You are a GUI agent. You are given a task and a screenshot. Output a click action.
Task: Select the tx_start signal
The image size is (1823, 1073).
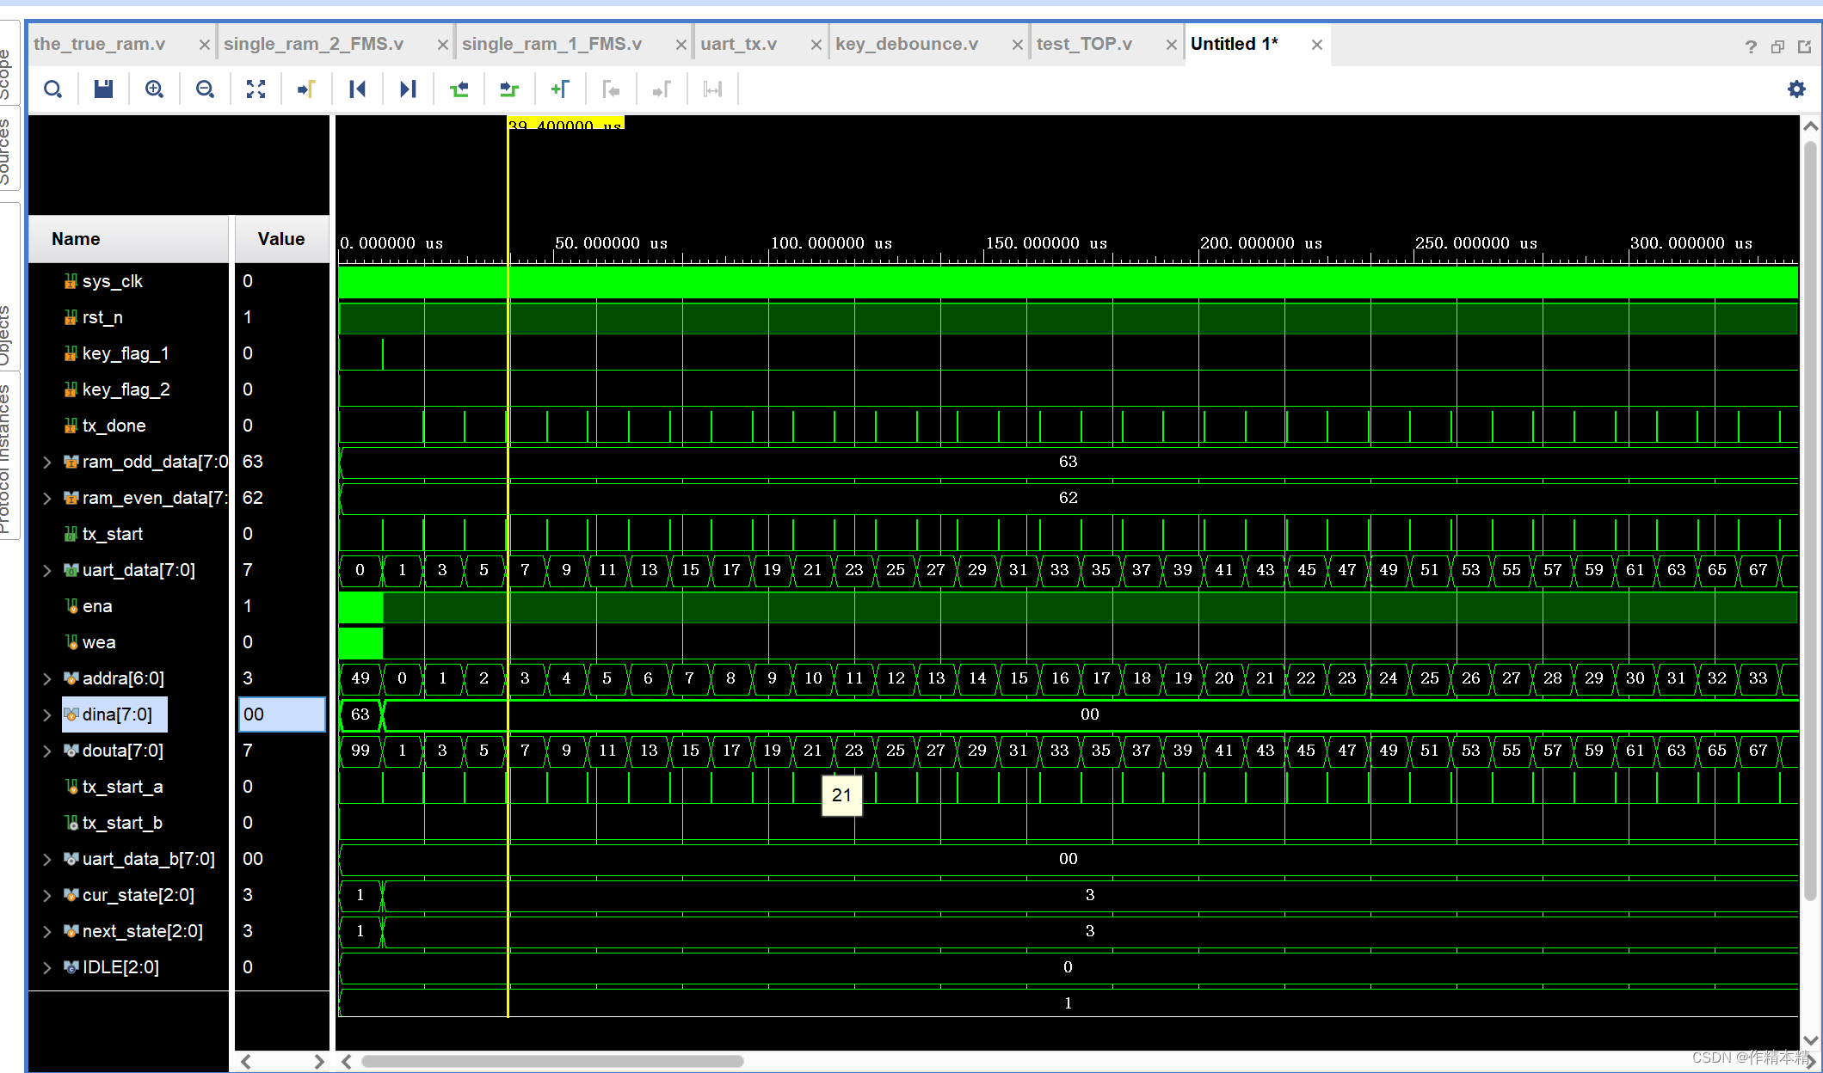click(112, 534)
